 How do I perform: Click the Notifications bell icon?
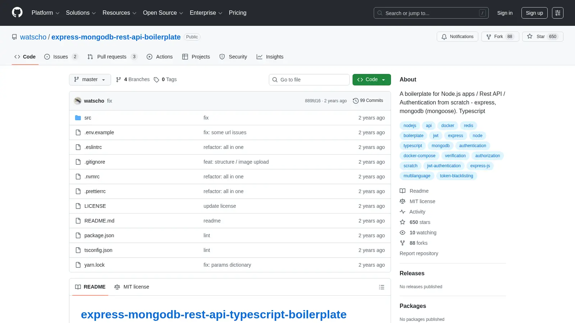444,37
